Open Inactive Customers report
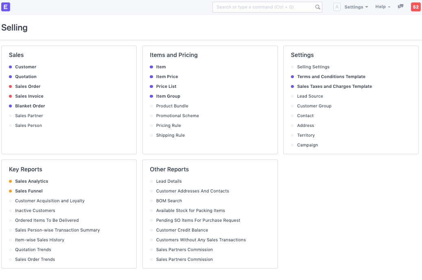Screen dimensions: 422x280 35,210
